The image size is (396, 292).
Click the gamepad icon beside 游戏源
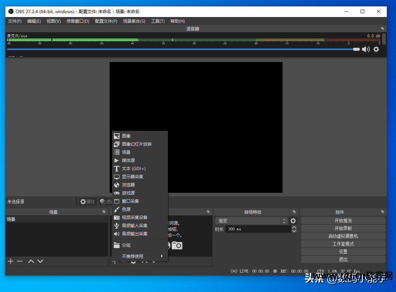tap(116, 193)
